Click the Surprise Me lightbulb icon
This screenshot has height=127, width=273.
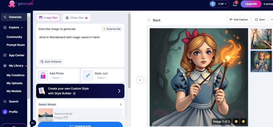[x=105, y=29]
